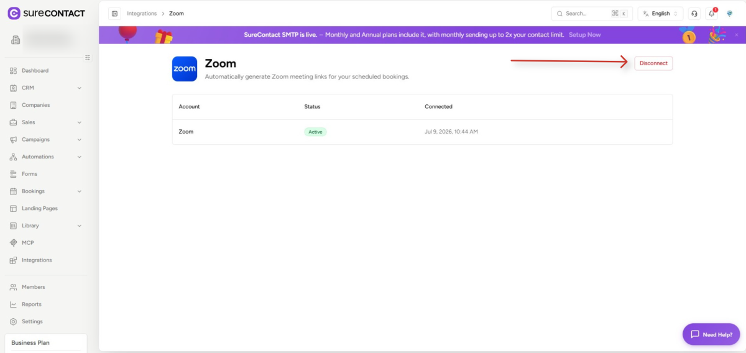The image size is (746, 353).
Task: Click the MCP sidebar icon
Action: coord(13,243)
